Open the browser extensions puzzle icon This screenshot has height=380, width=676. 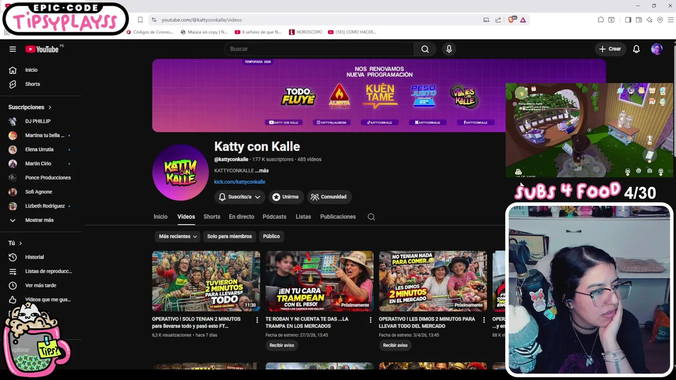[x=600, y=20]
